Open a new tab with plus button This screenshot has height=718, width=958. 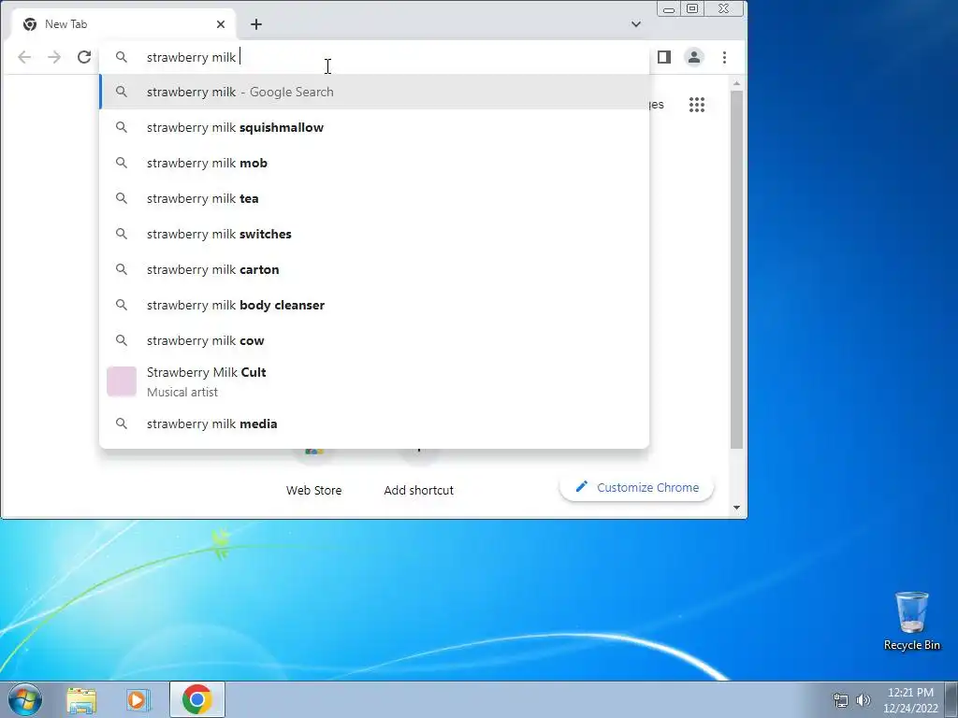pos(256,24)
